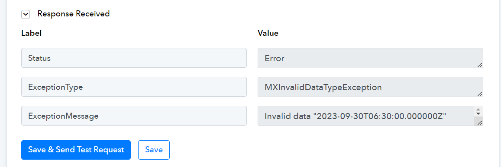The width and height of the screenshot is (501, 167).
Task: Grab resize handle of Error value box
Action: (x=480, y=65)
